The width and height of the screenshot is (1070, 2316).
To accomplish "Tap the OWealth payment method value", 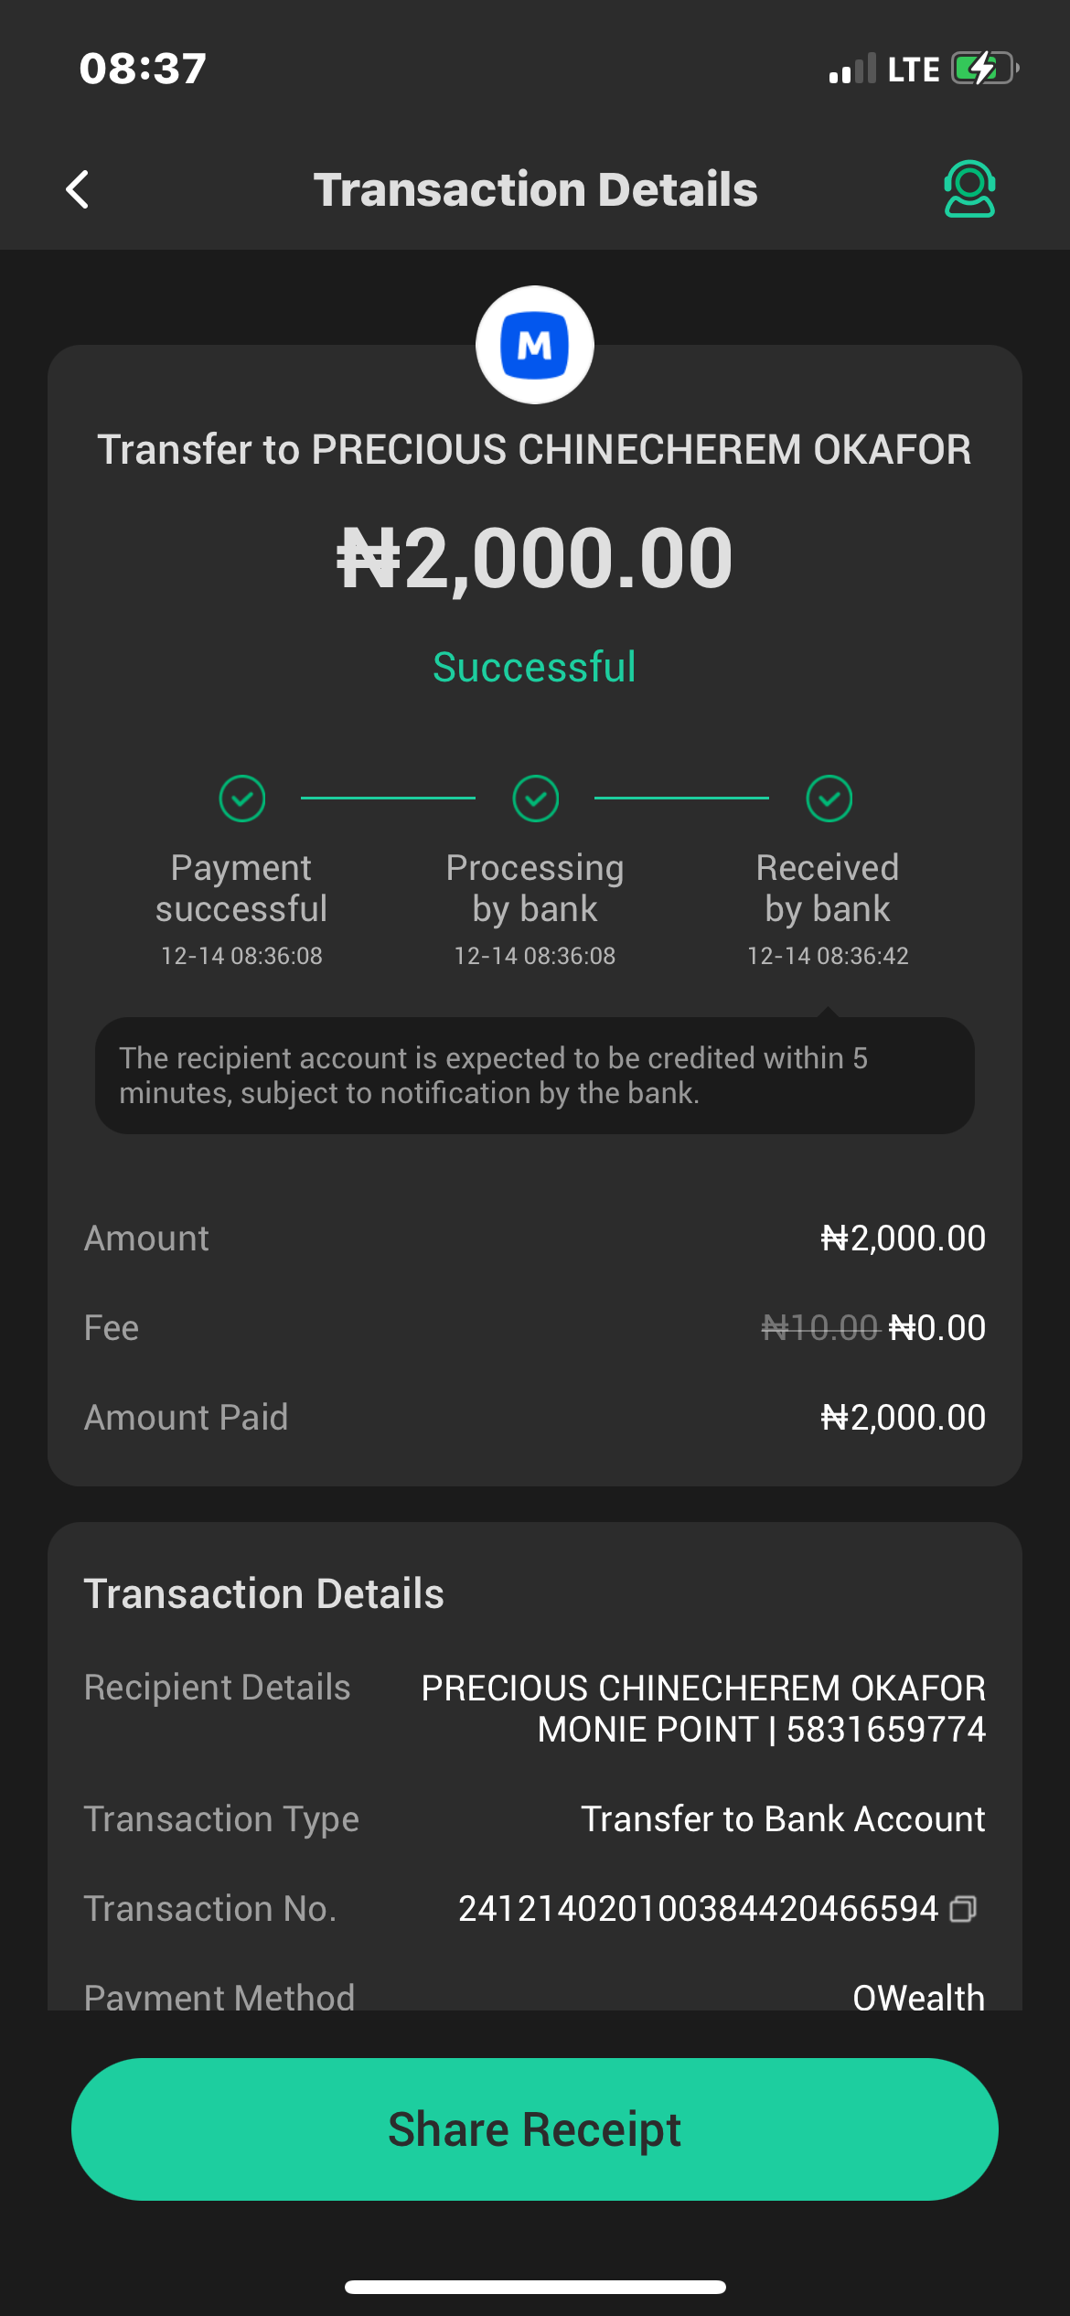I will coord(918,1997).
